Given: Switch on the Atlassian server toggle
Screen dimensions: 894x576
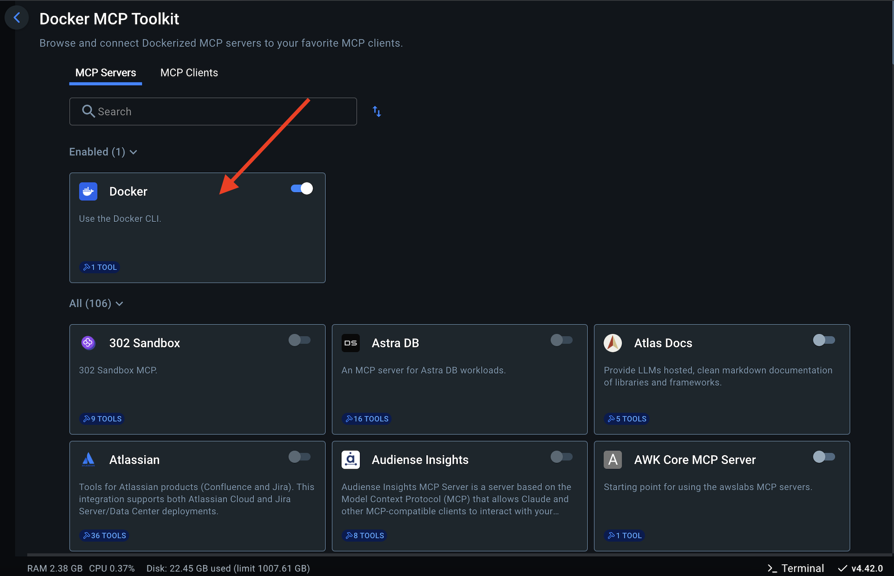Looking at the screenshot, I should [x=299, y=457].
